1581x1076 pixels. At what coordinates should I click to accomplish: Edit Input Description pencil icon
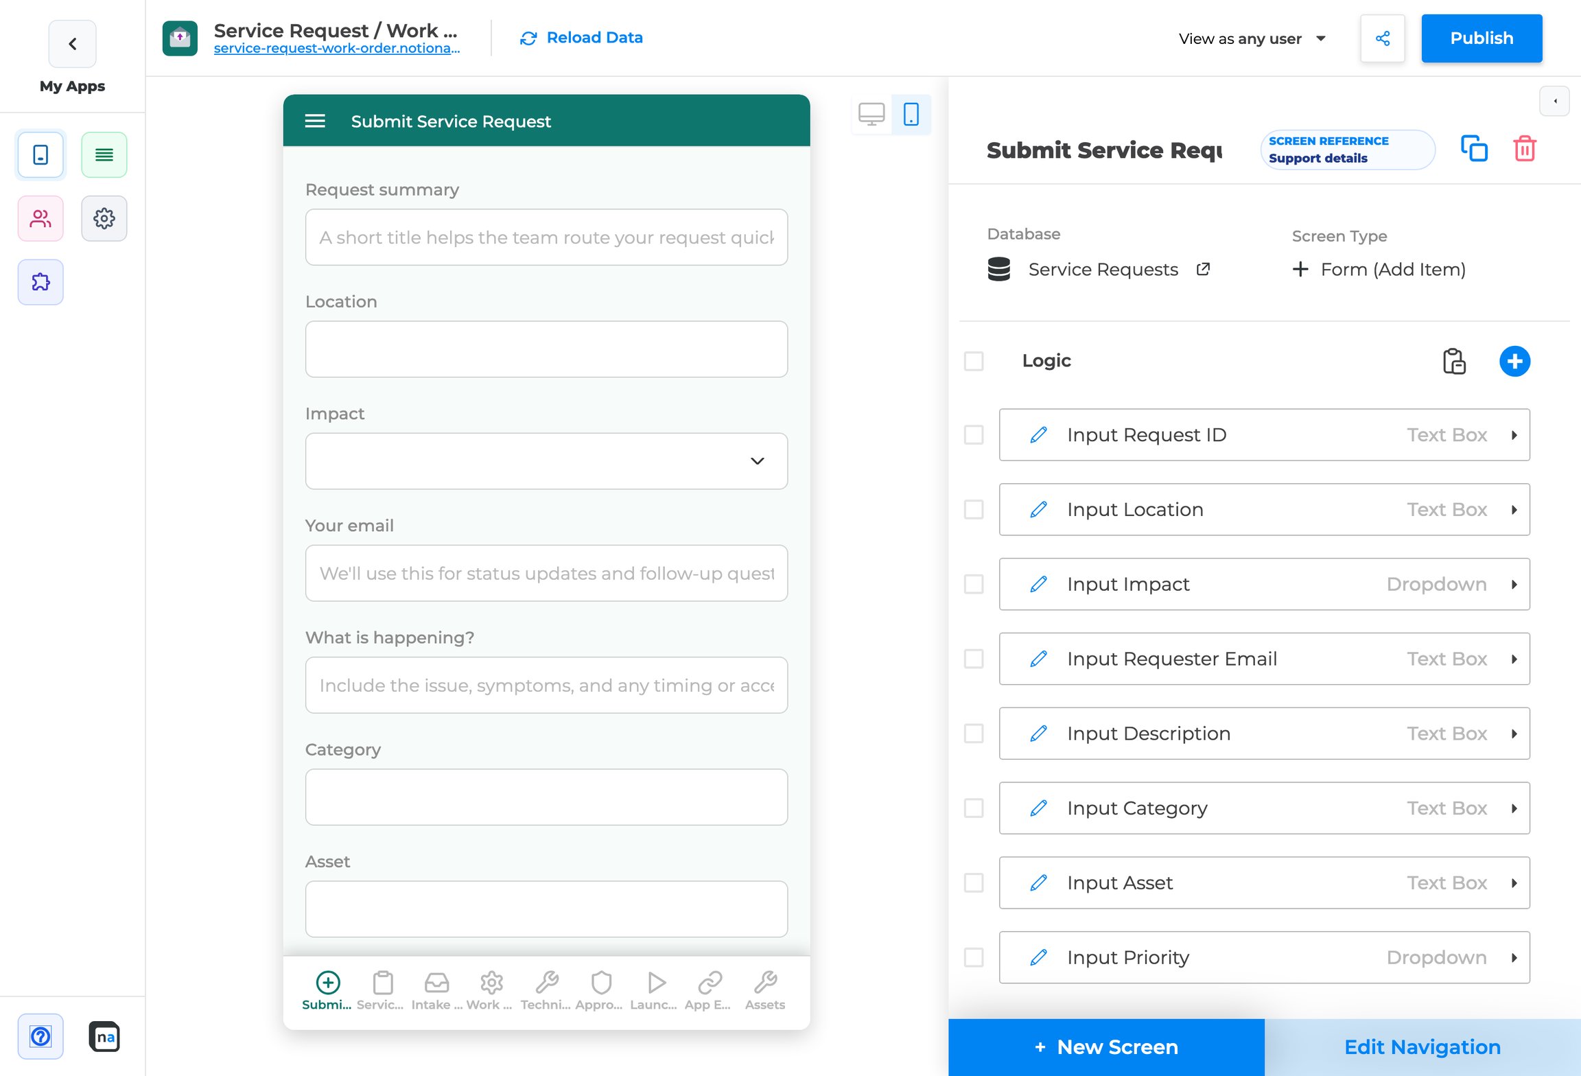[x=1038, y=734]
